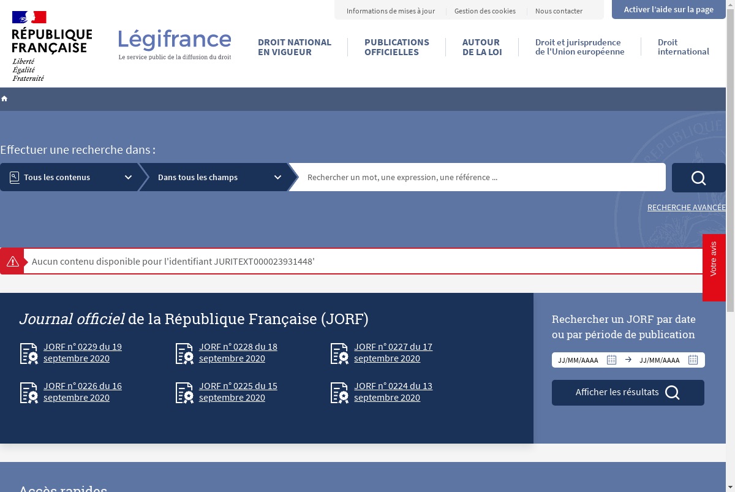Open the Publications officielles menu
Viewport: 735px width, 492px height.
click(397, 47)
